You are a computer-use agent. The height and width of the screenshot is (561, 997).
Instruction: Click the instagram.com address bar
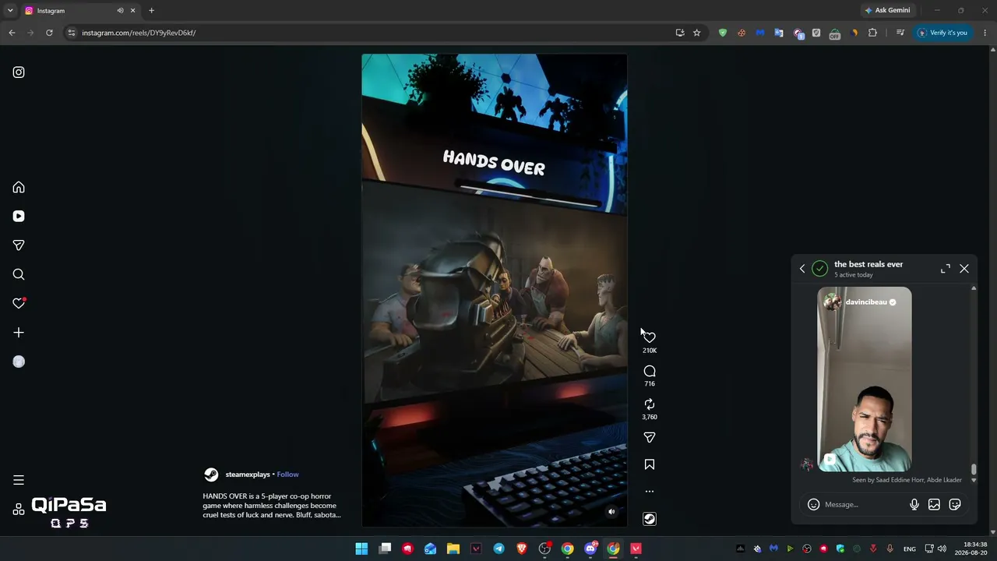[x=374, y=33]
